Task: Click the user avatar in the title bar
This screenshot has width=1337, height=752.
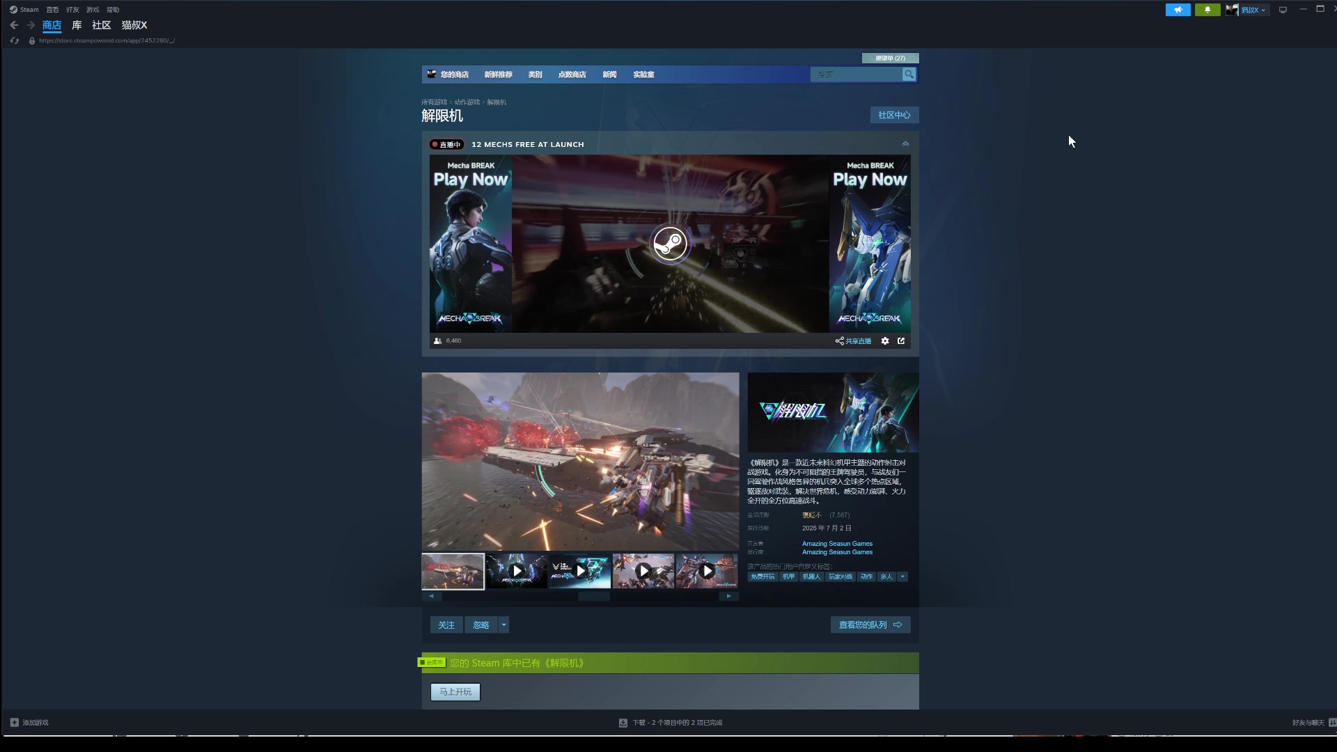Action: click(x=1233, y=10)
